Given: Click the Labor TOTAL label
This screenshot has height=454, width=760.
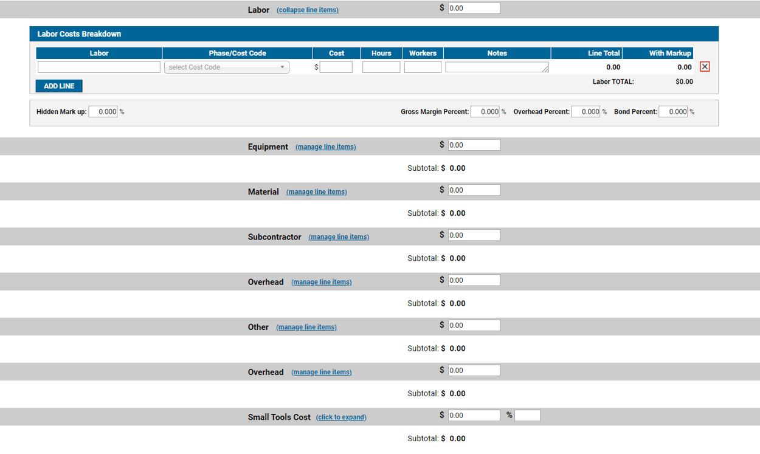Looking at the screenshot, I should 613,81.
